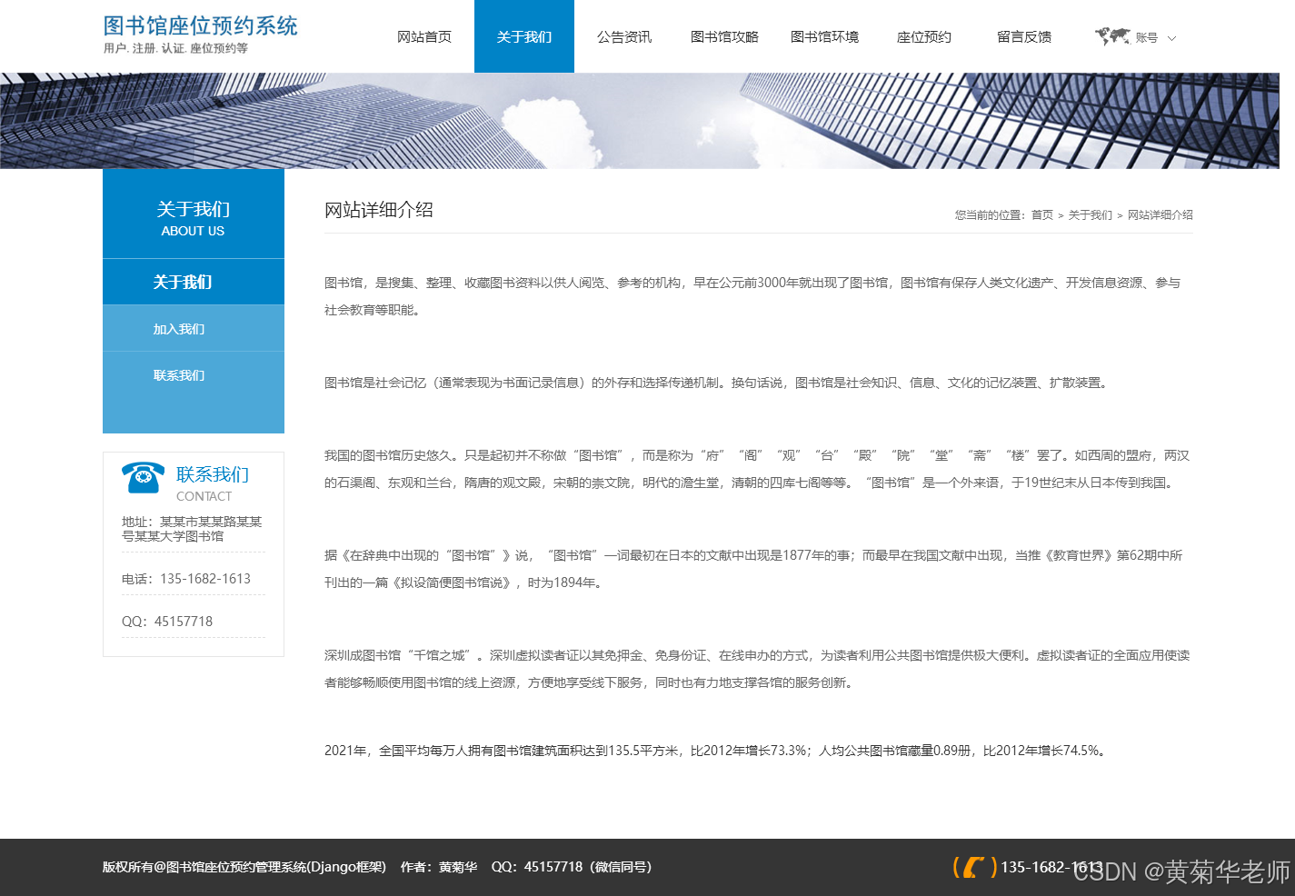
Task: Click the QQ: 45157718 sidebar text
Action: 167,622
